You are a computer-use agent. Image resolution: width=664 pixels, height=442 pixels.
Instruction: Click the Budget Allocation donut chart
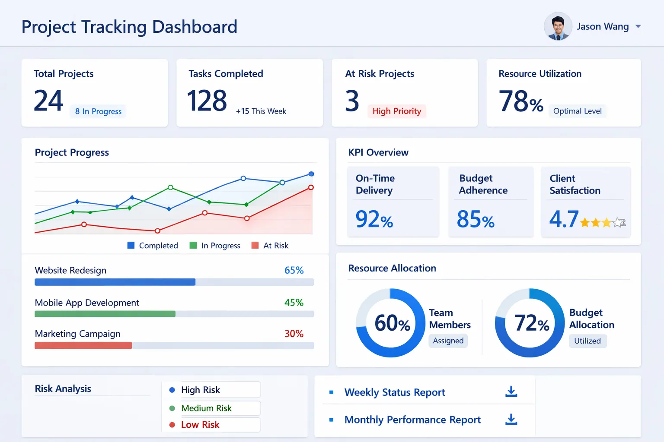click(x=529, y=323)
